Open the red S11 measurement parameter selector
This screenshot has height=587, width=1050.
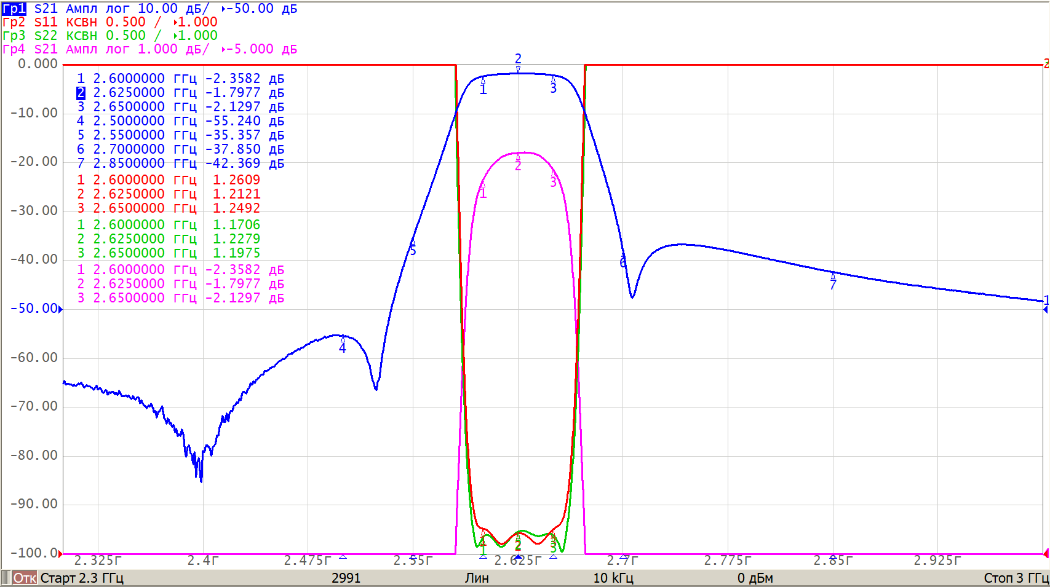(x=46, y=22)
